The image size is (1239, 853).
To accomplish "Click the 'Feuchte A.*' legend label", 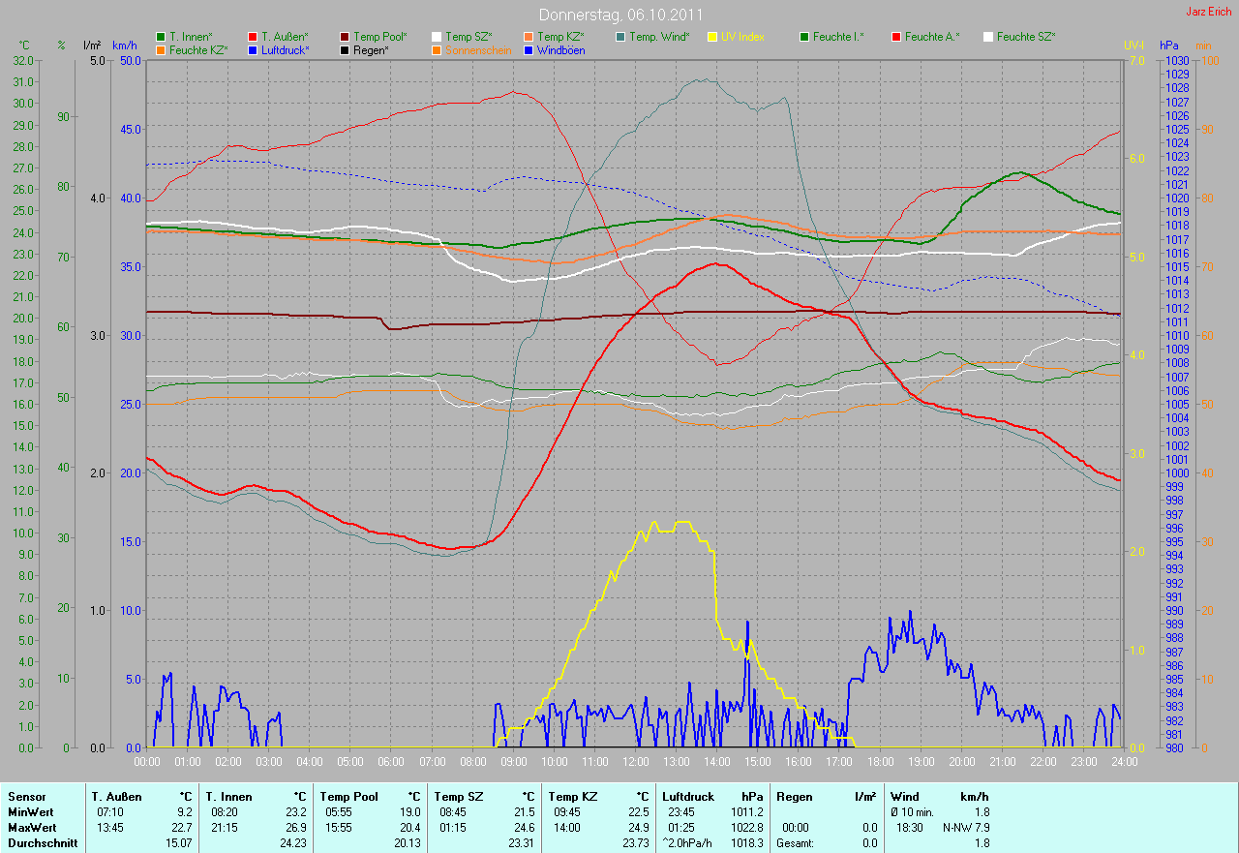I will (932, 37).
